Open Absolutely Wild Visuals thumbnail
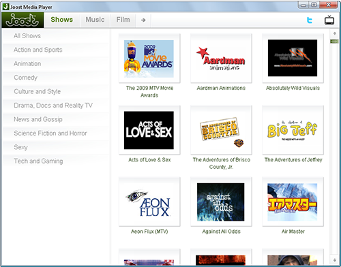341x267 pixels. tap(293, 59)
